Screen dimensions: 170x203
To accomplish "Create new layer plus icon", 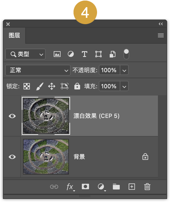I will pos(132,187).
